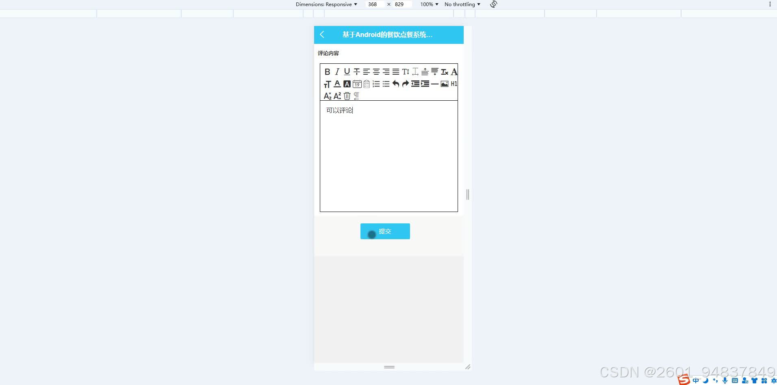Click the width value 368 input field
This screenshot has width=777, height=385.
coord(374,4)
